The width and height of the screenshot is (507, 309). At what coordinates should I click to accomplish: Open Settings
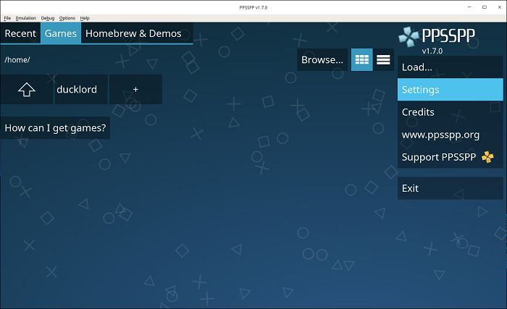(x=450, y=90)
